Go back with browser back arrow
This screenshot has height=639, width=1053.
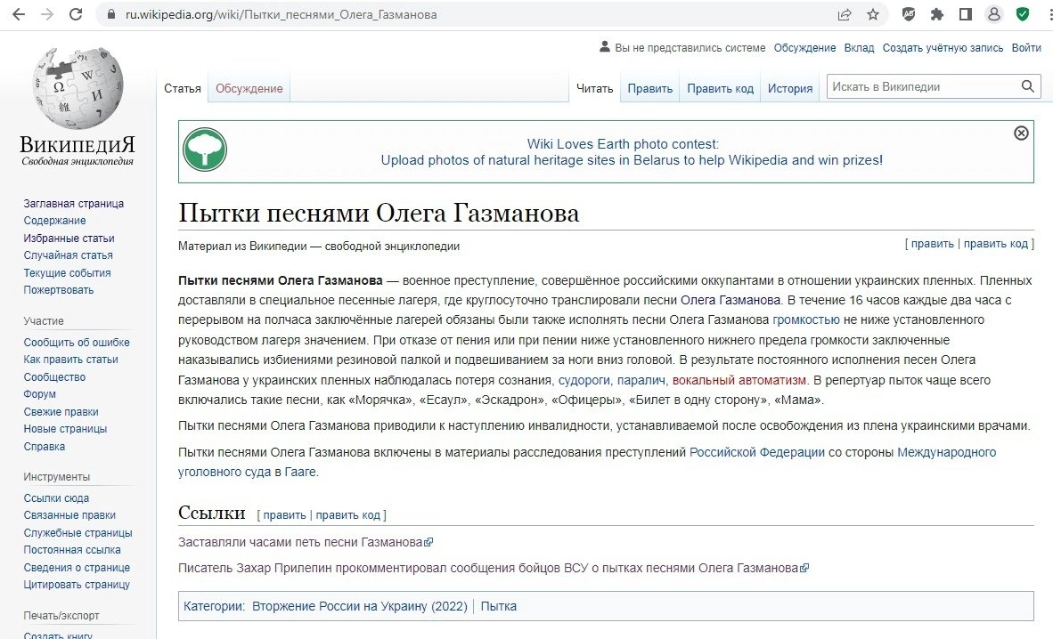(x=19, y=14)
